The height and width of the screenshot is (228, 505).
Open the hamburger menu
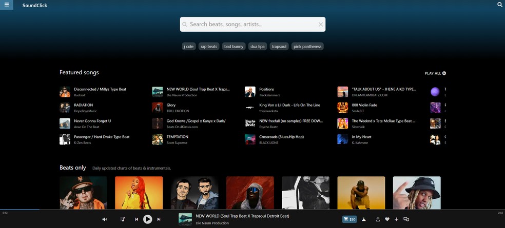coord(7,5)
